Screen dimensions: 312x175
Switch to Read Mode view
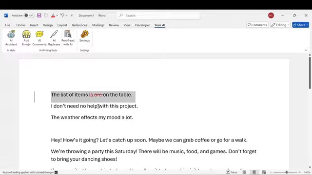244,172
